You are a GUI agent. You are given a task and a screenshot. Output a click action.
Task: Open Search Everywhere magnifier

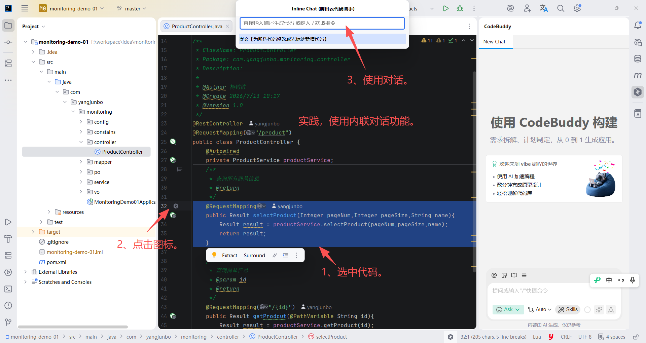point(561,8)
